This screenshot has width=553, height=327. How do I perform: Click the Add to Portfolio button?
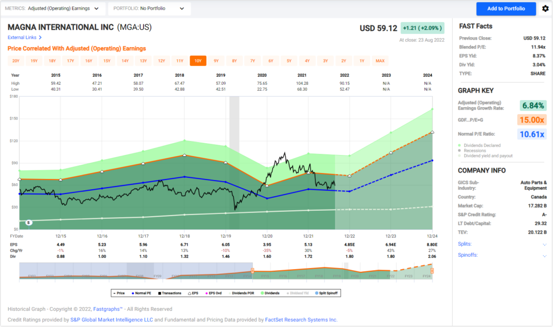click(505, 9)
